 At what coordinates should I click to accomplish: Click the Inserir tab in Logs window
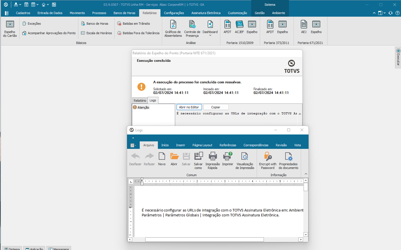[x=181, y=145]
